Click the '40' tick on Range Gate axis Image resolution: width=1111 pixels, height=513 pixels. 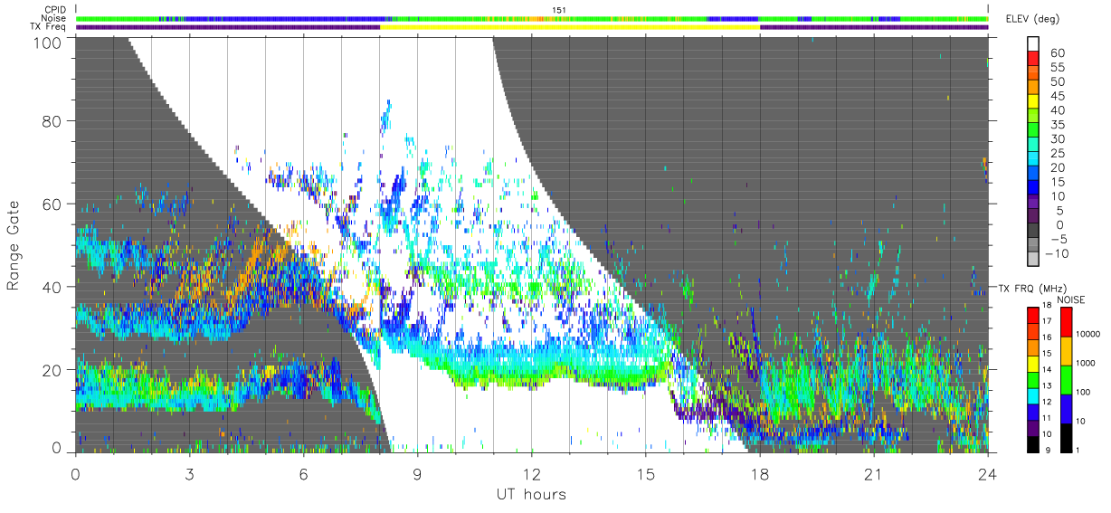click(52, 287)
